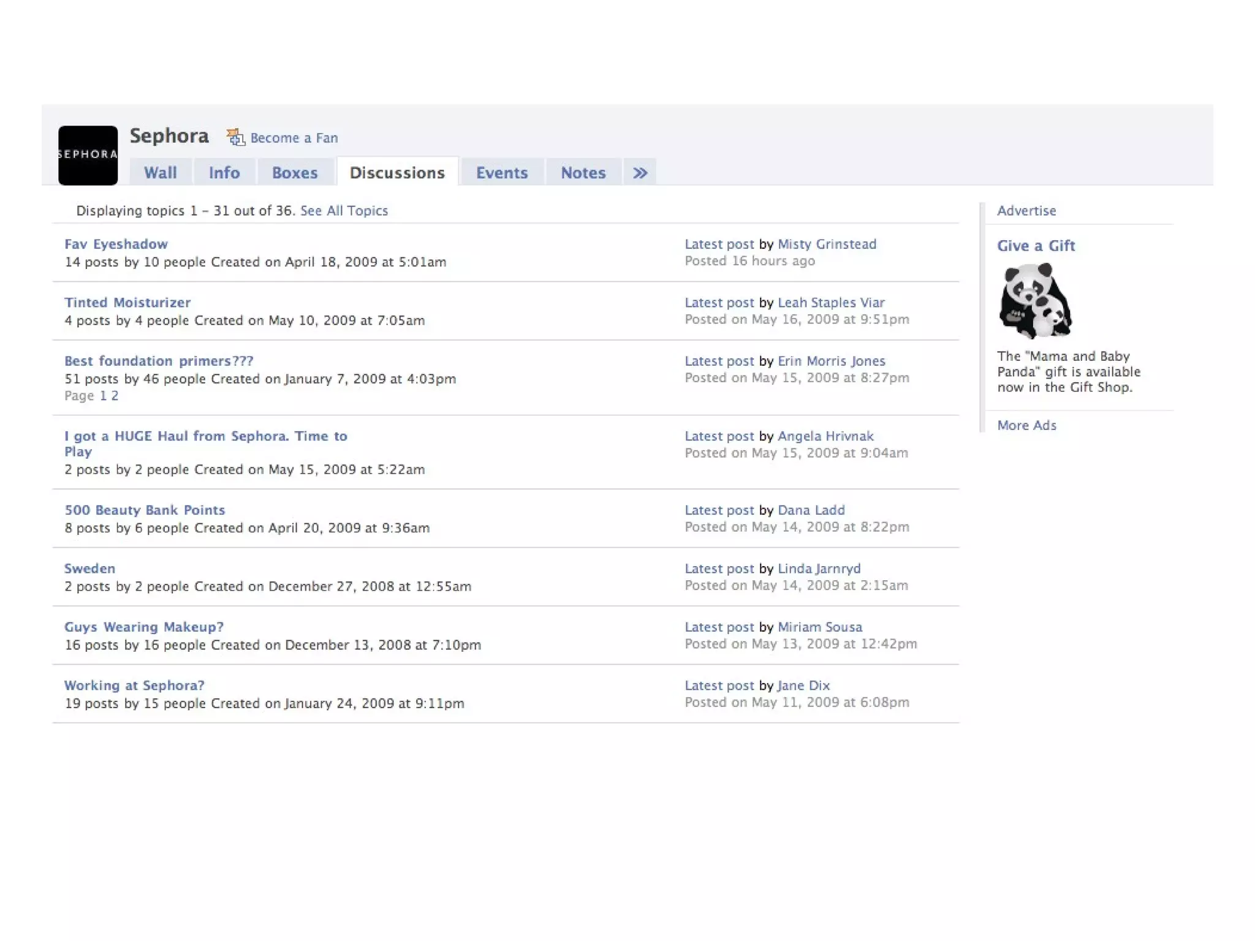The image size is (1255, 941).
Task: Go to page 2 of foundation primers topic
Action: coord(115,396)
